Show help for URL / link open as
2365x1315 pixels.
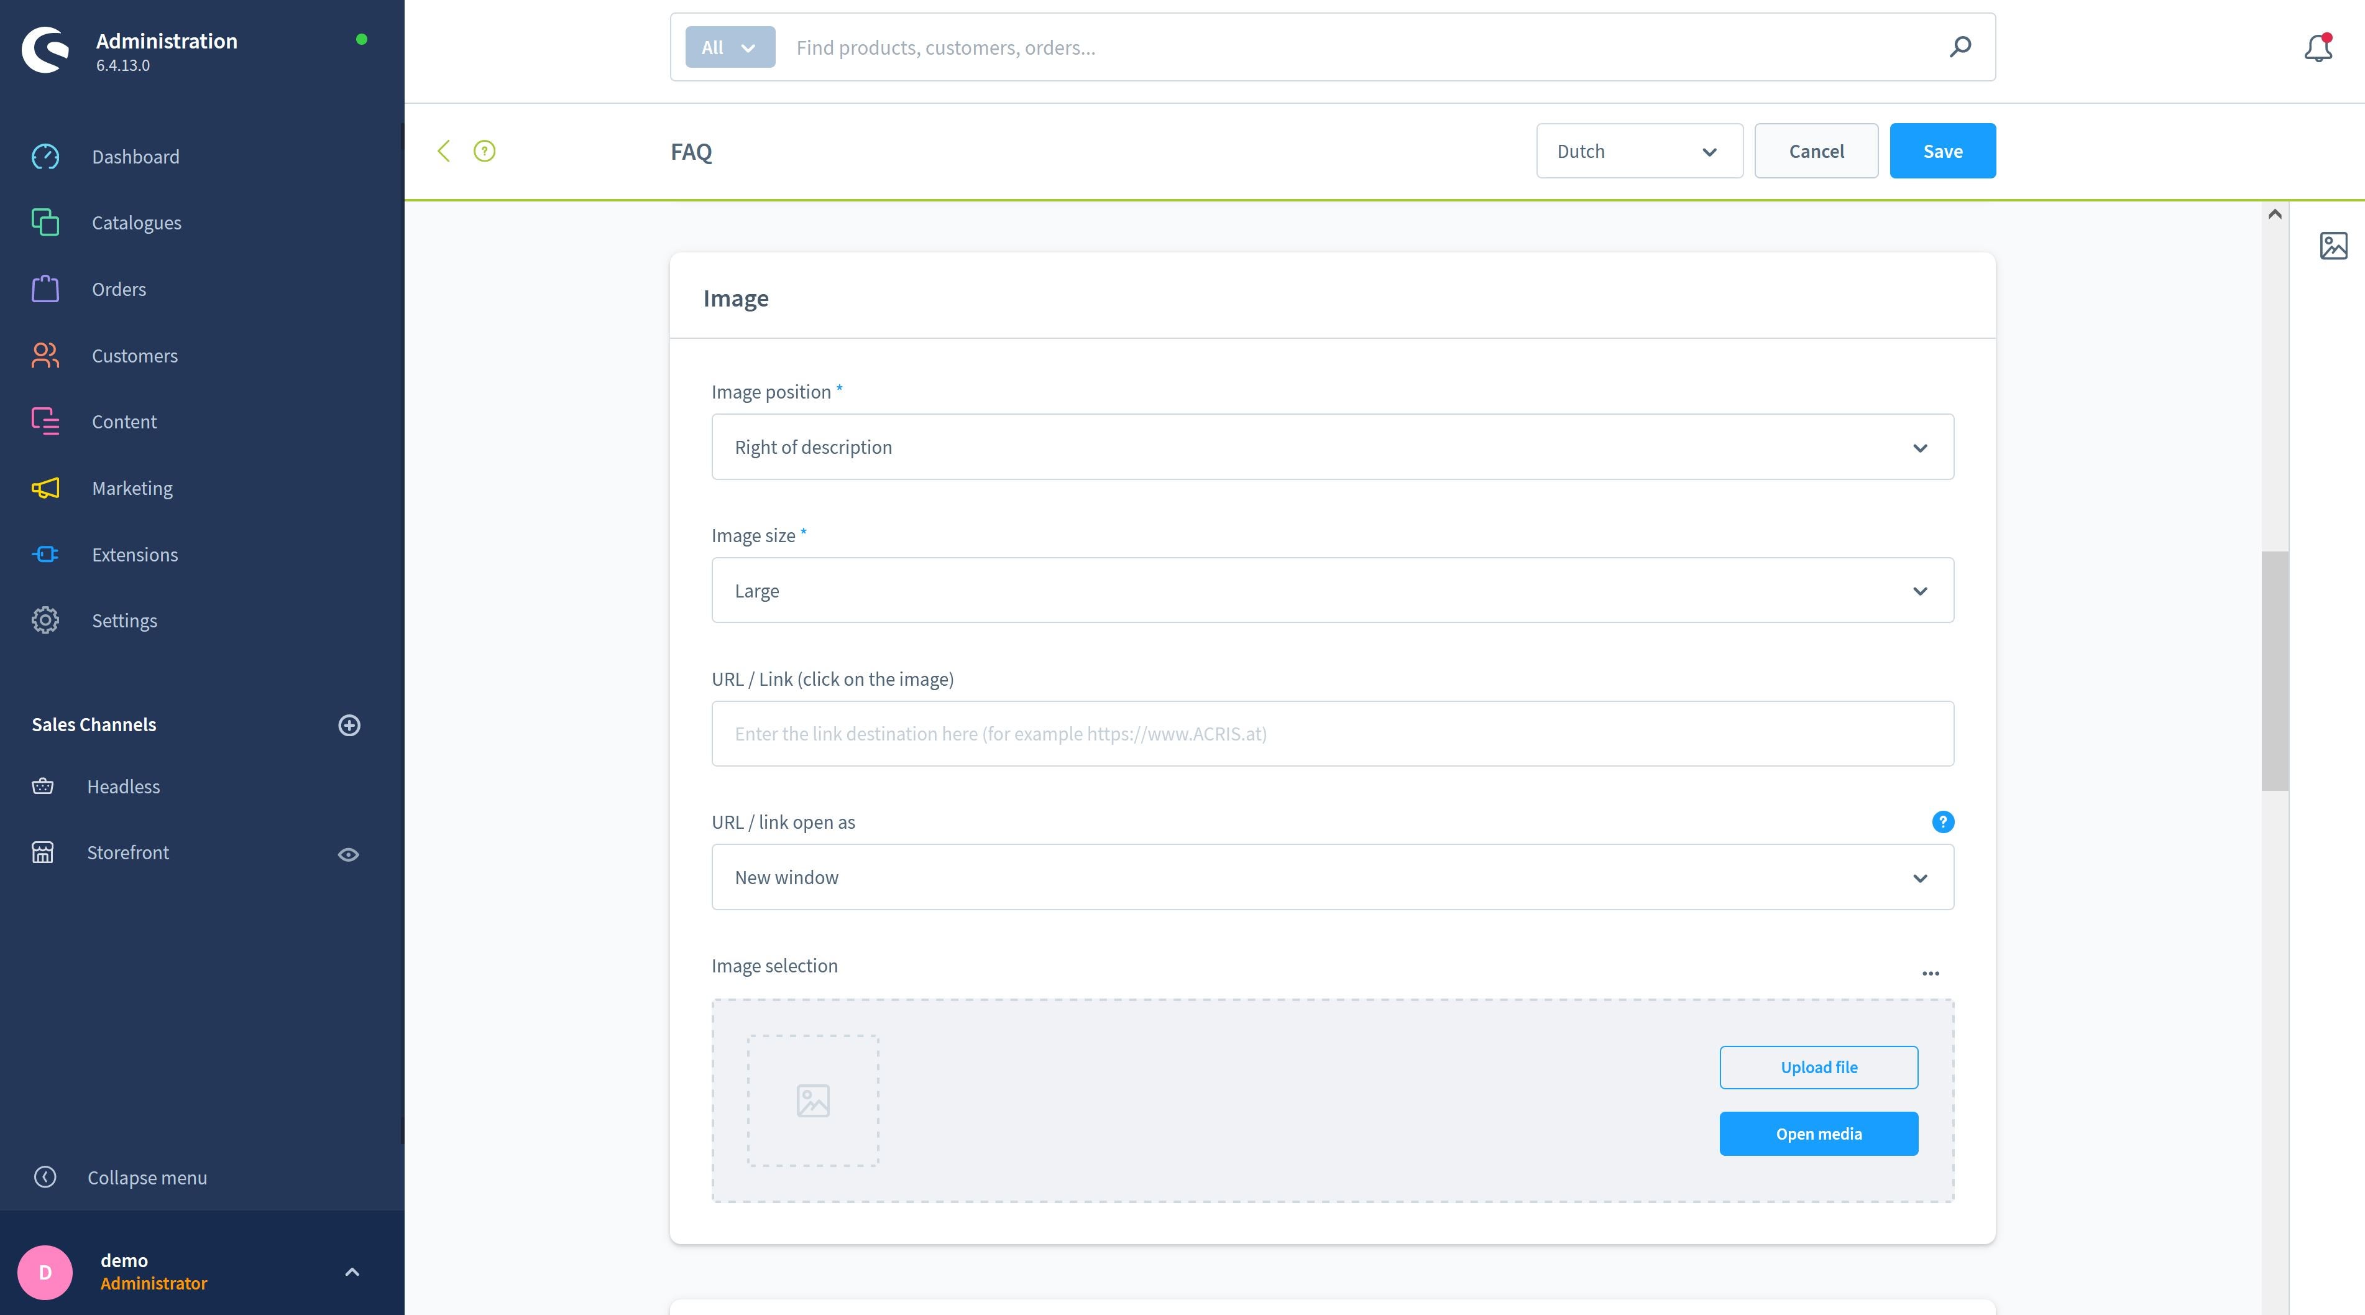click(x=1943, y=822)
